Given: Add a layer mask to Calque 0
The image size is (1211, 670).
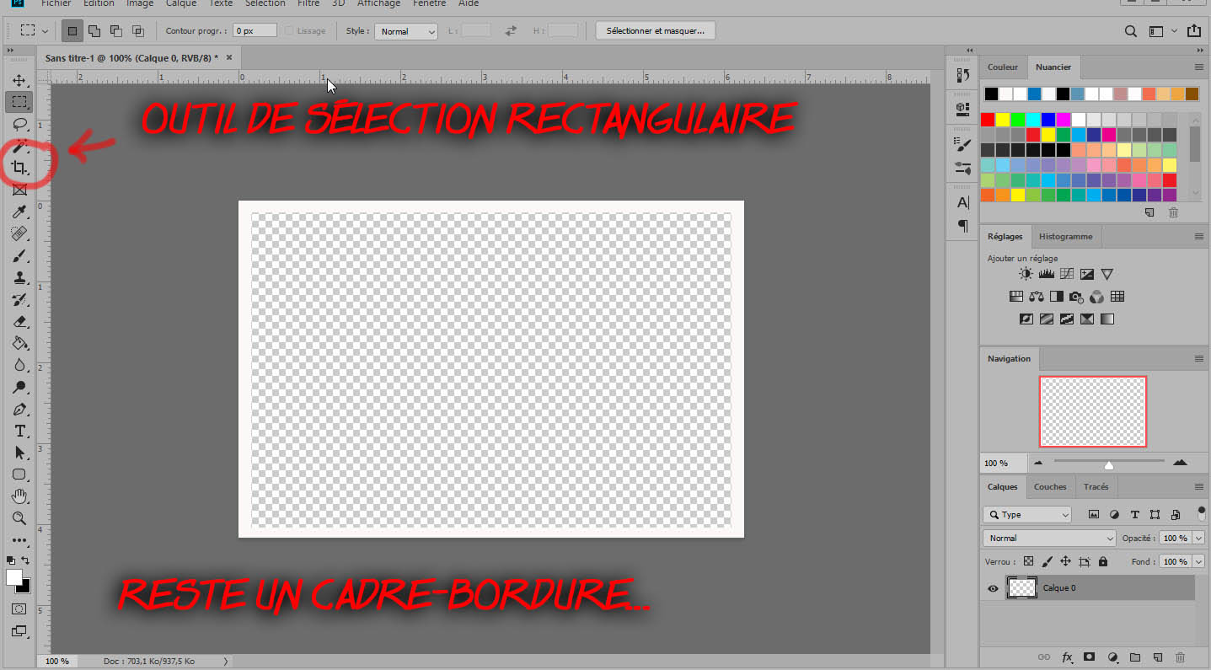Looking at the screenshot, I should pyautogui.click(x=1089, y=657).
